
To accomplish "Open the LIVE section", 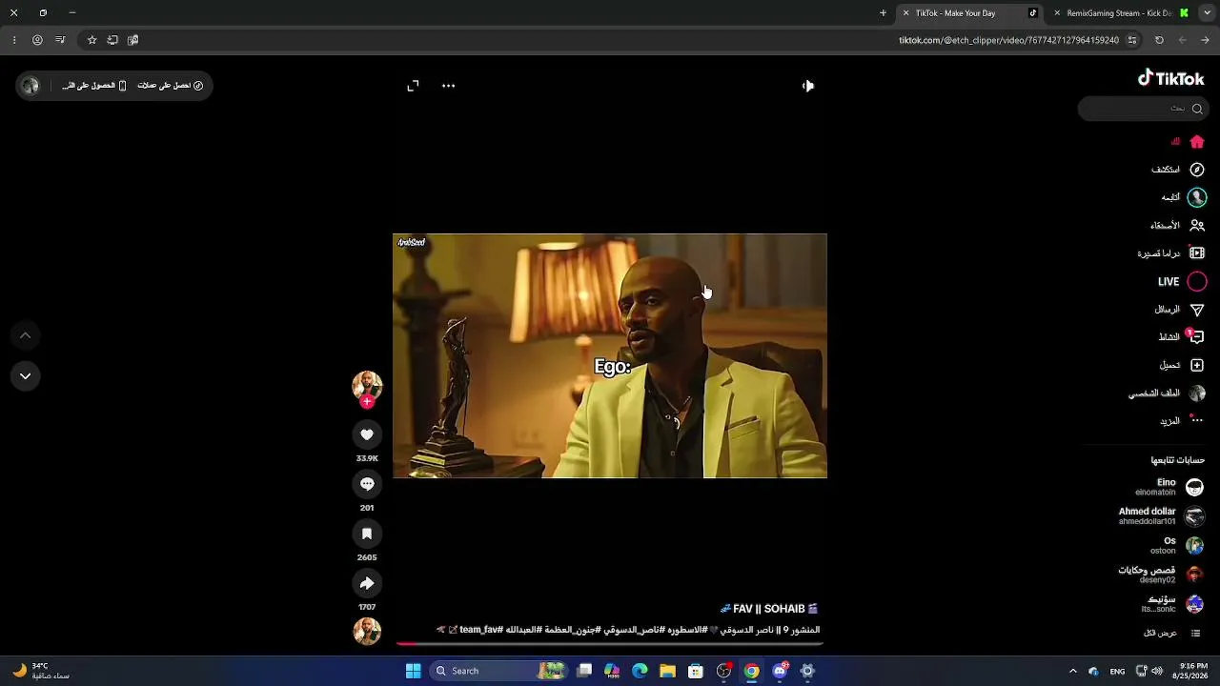I will tap(1182, 282).
